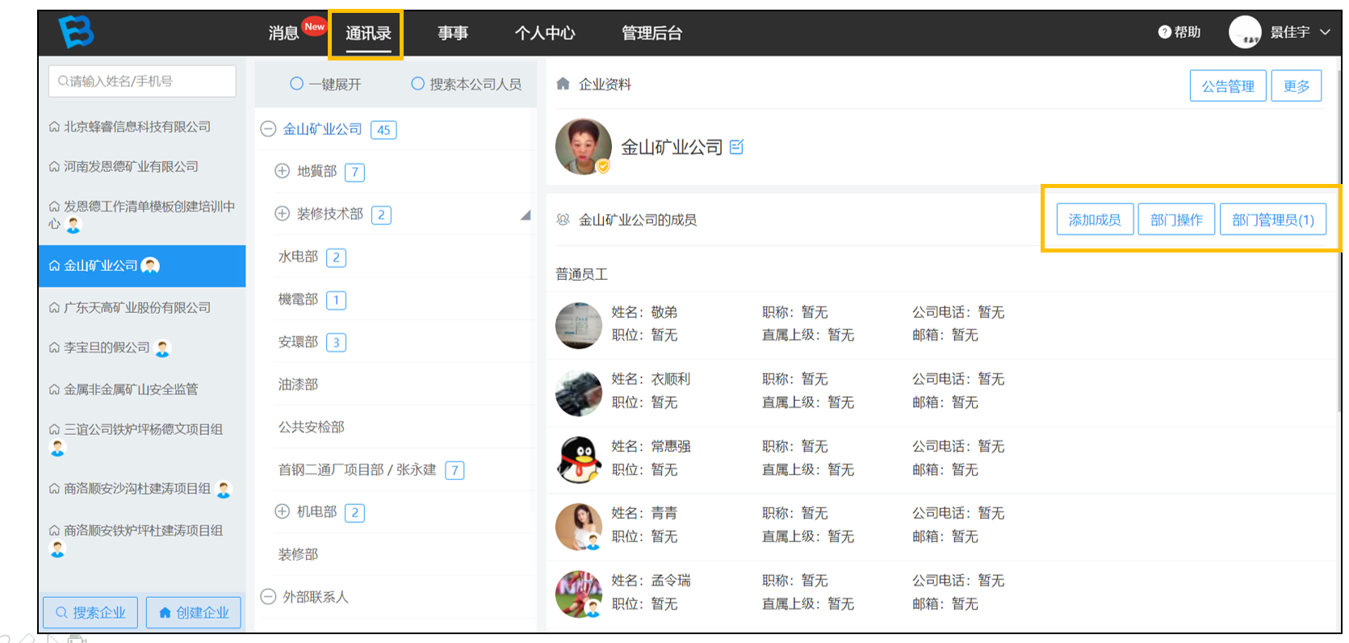This screenshot has width=1349, height=643.
Task: Click admin badge icon next to 李宝旦的假公司
Action: (162, 349)
